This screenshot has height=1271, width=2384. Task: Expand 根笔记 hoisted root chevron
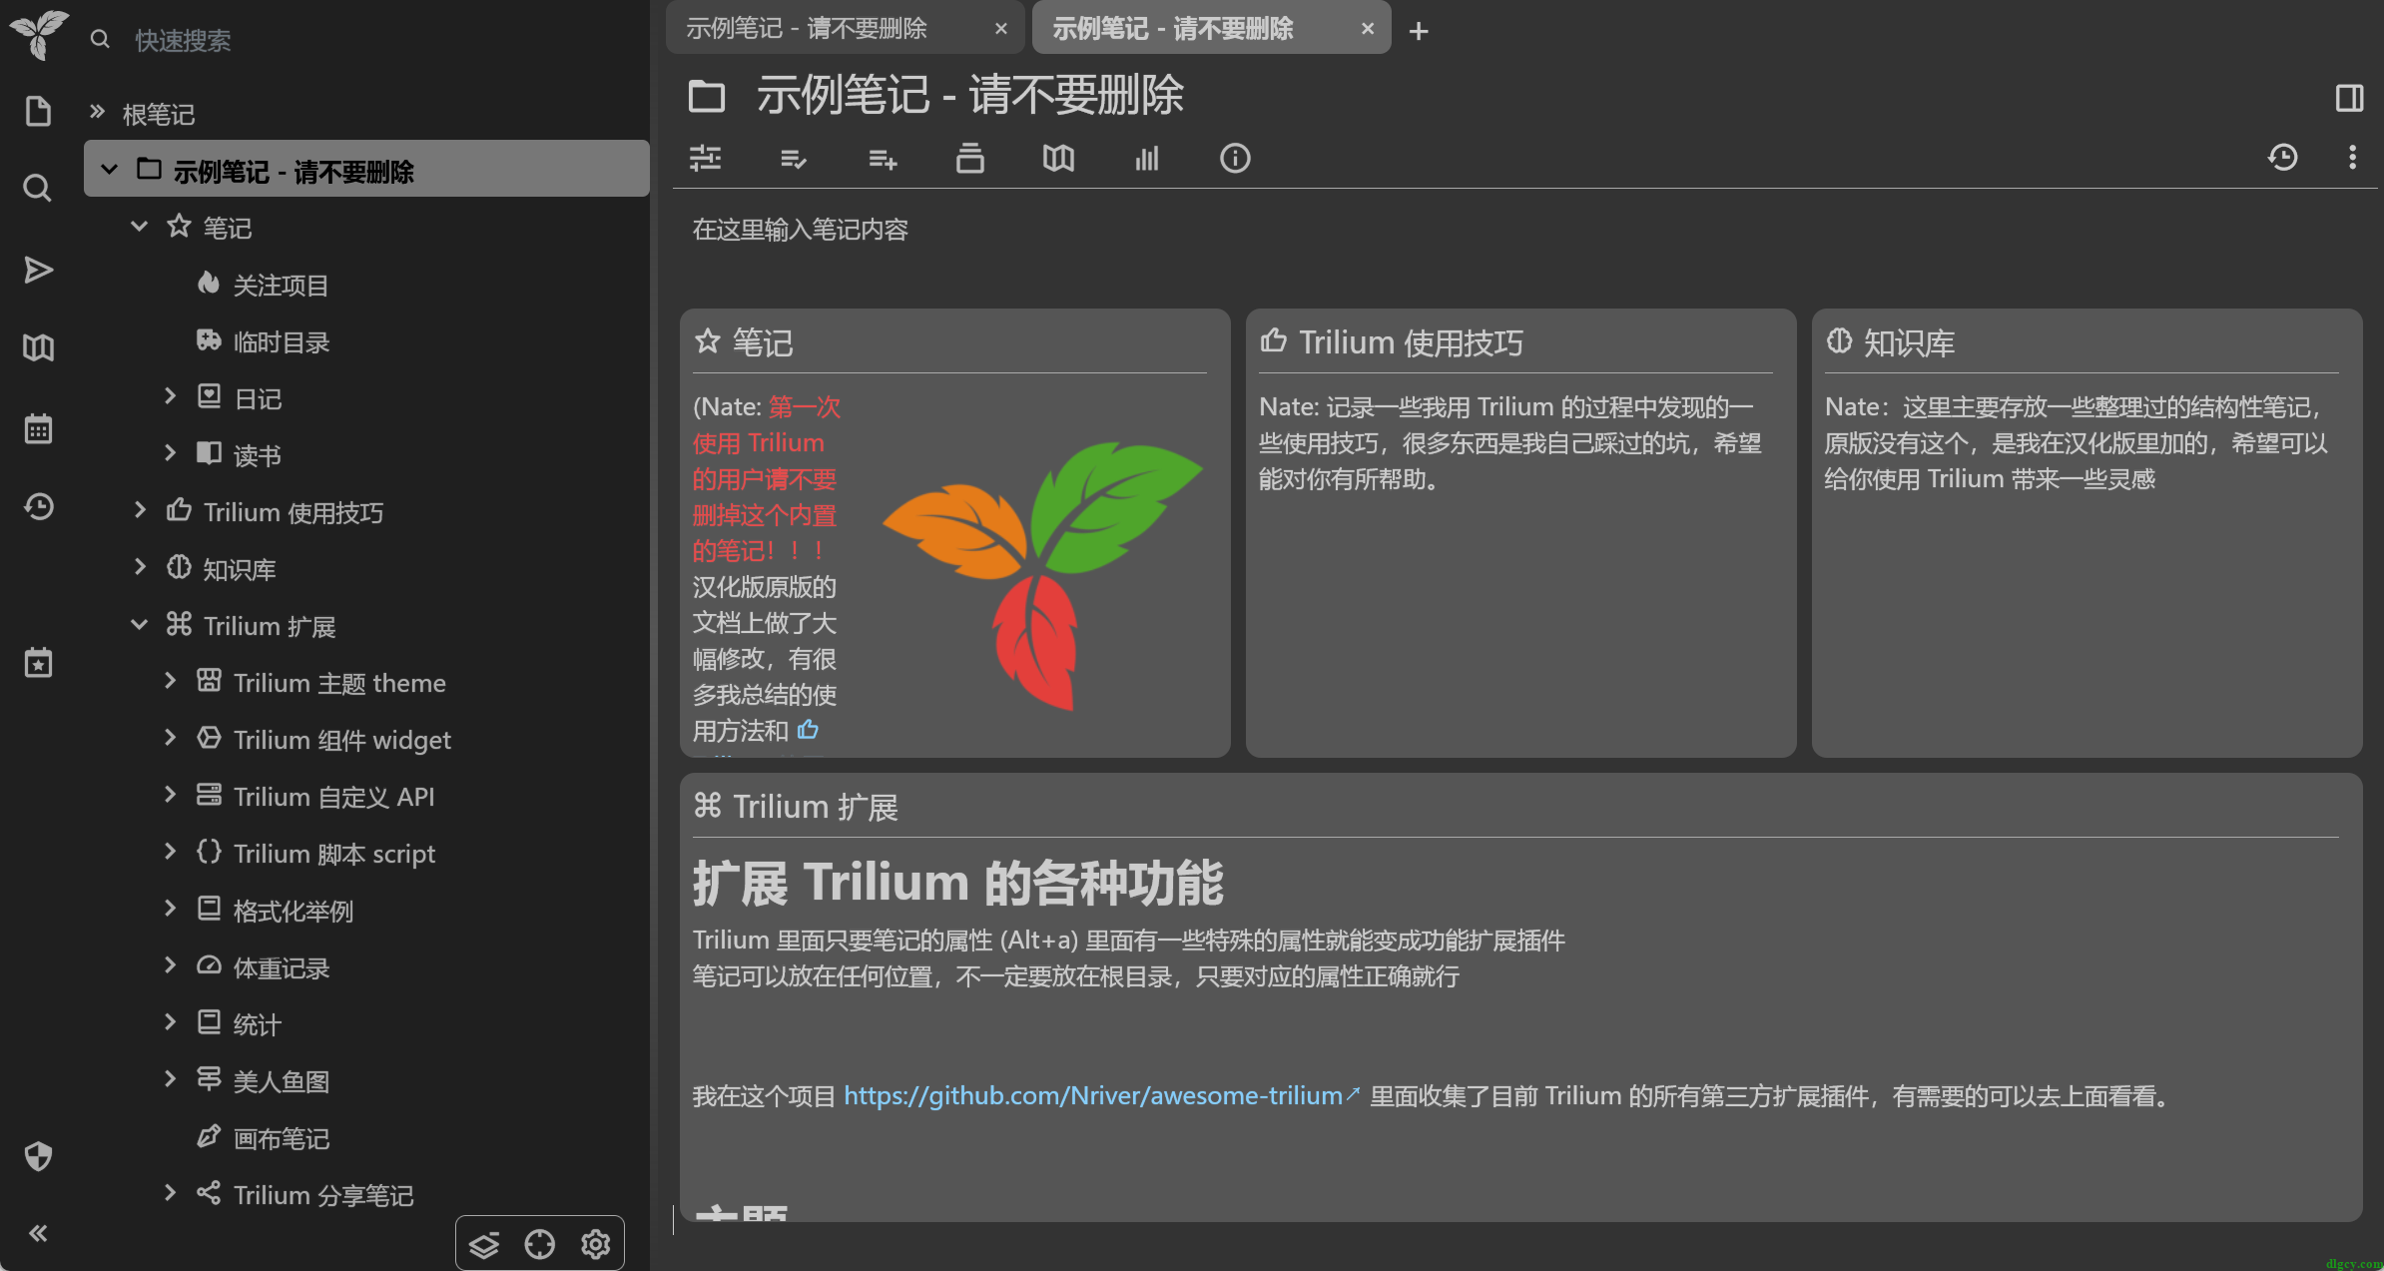pyautogui.click(x=97, y=113)
